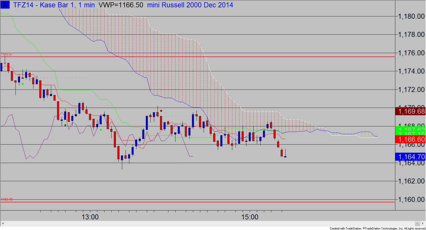Click the red 1,166.60 price tag
Screen dimensions: 426x230
(411, 139)
